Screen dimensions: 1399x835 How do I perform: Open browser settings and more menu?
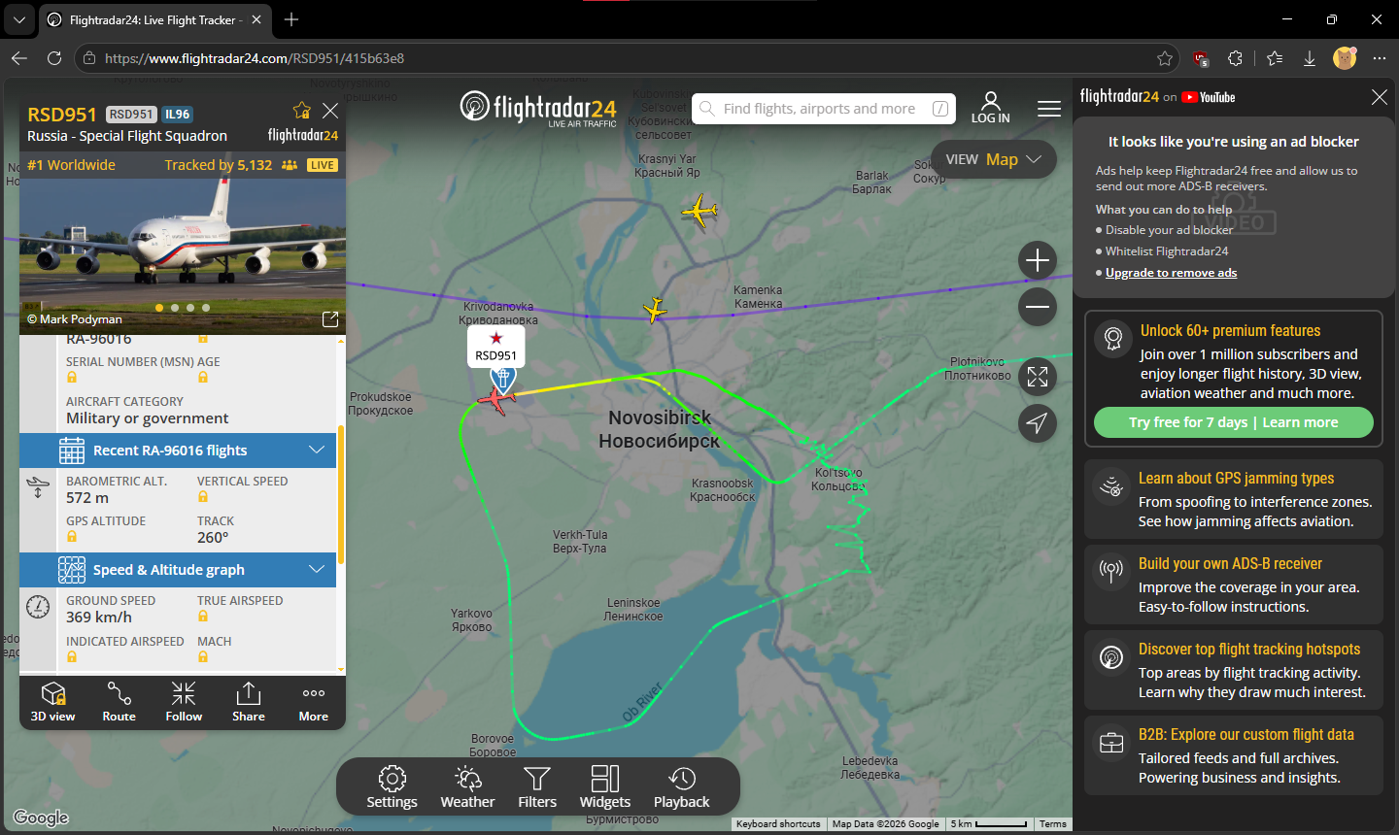[1380, 58]
